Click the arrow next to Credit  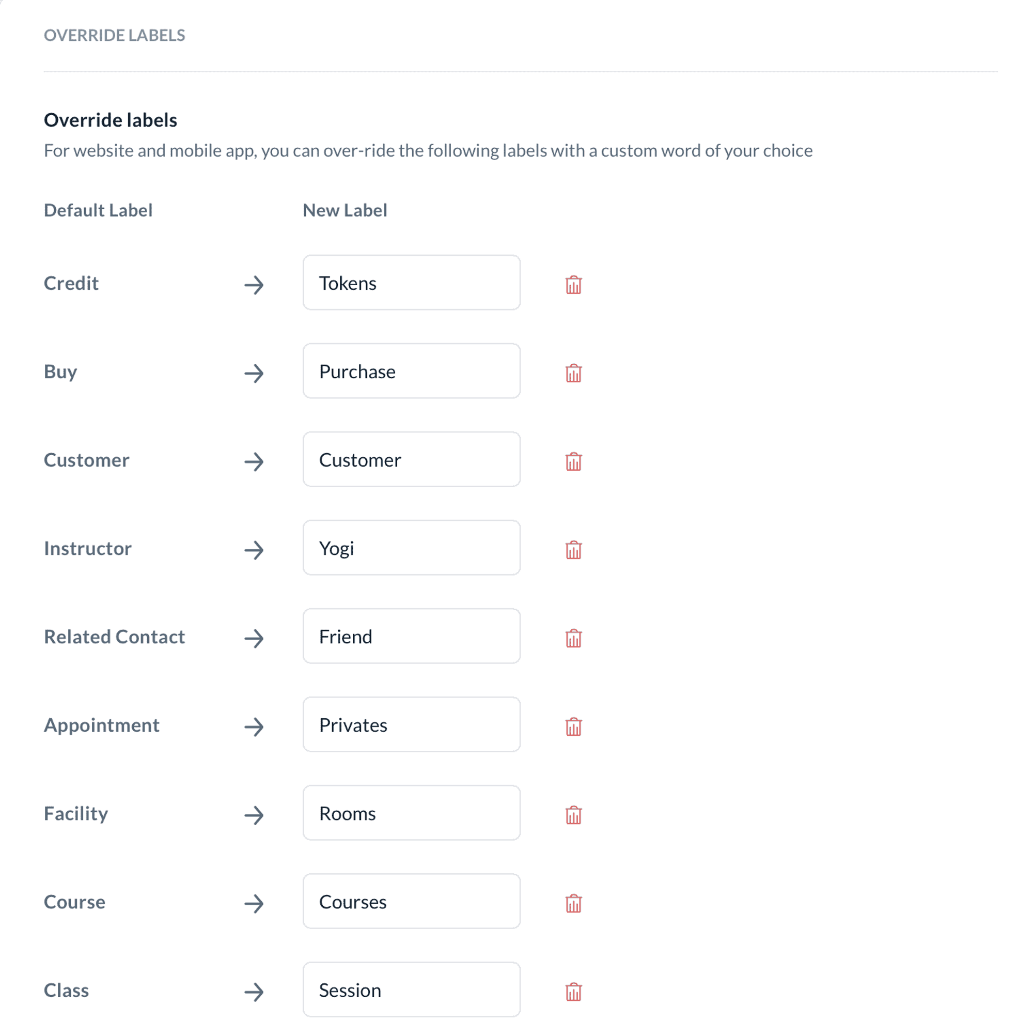coord(254,285)
